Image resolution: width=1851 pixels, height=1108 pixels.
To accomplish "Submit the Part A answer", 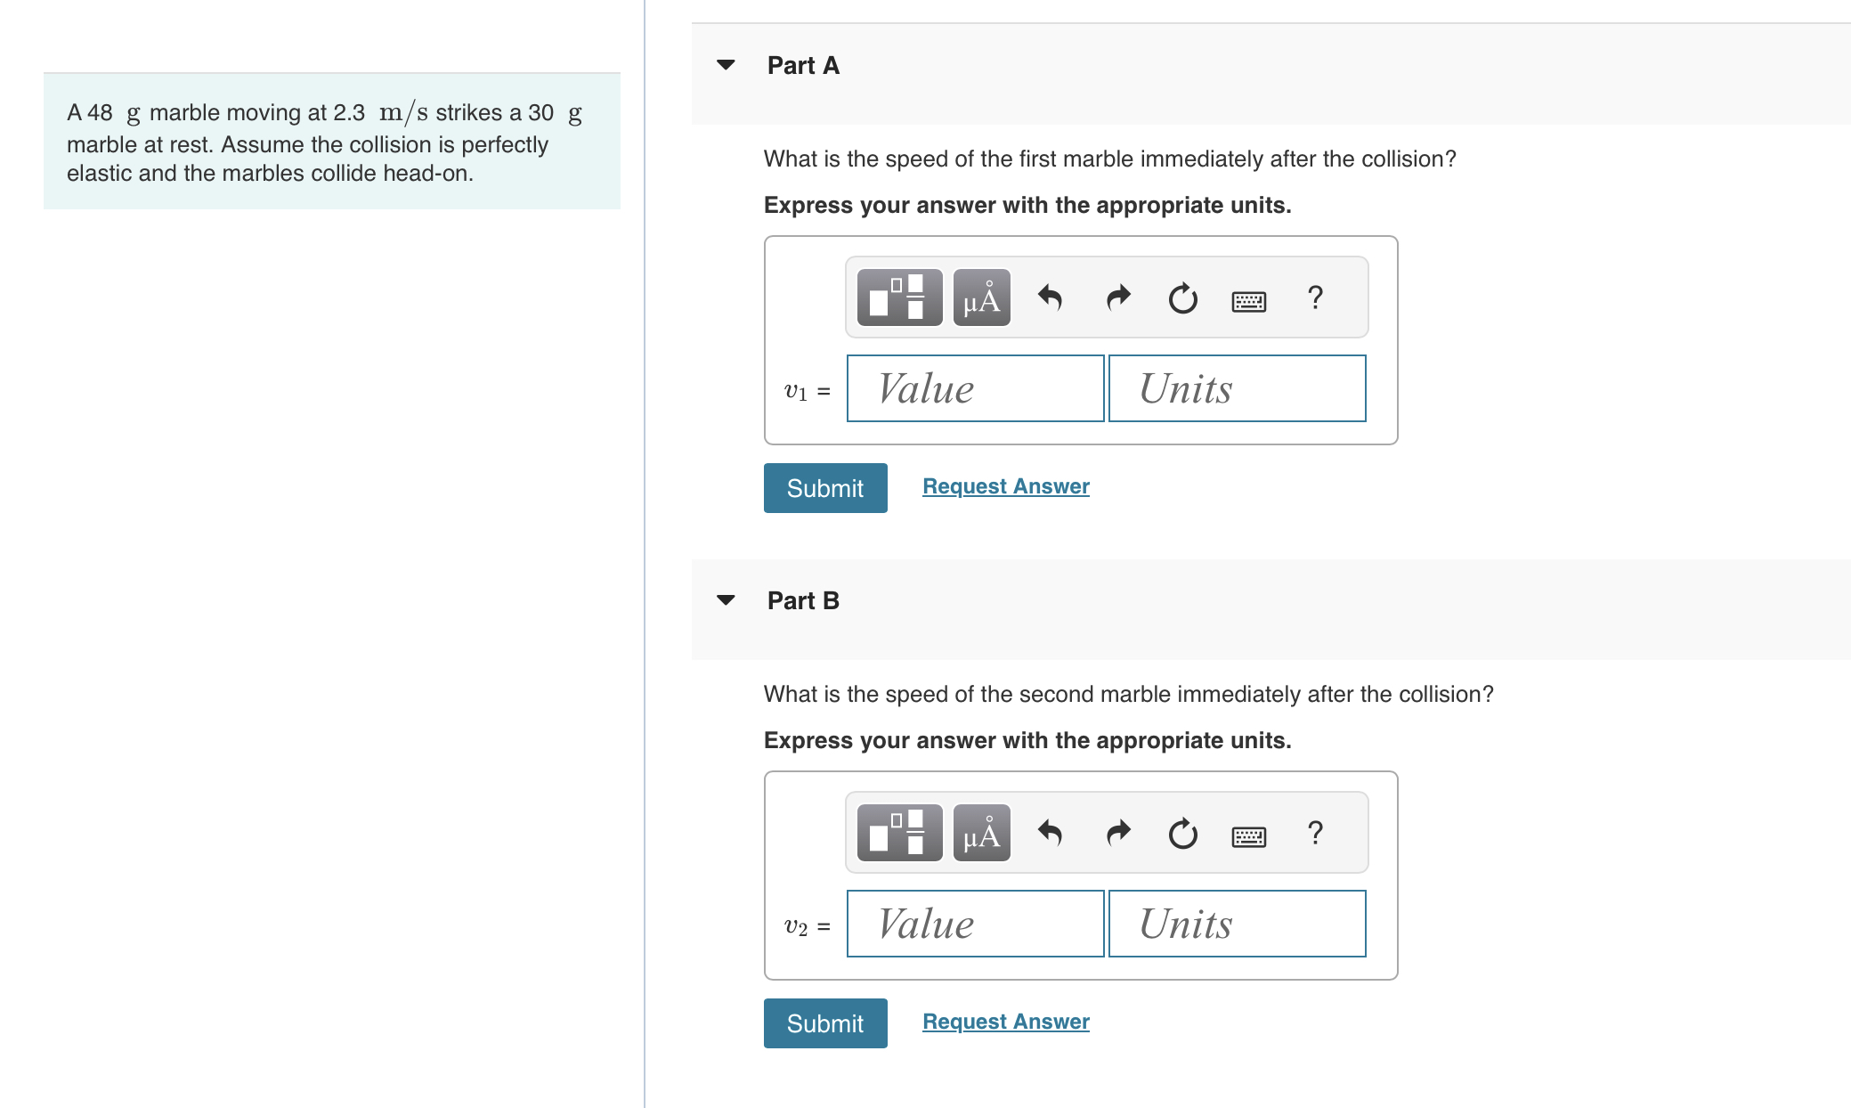I will click(825, 488).
